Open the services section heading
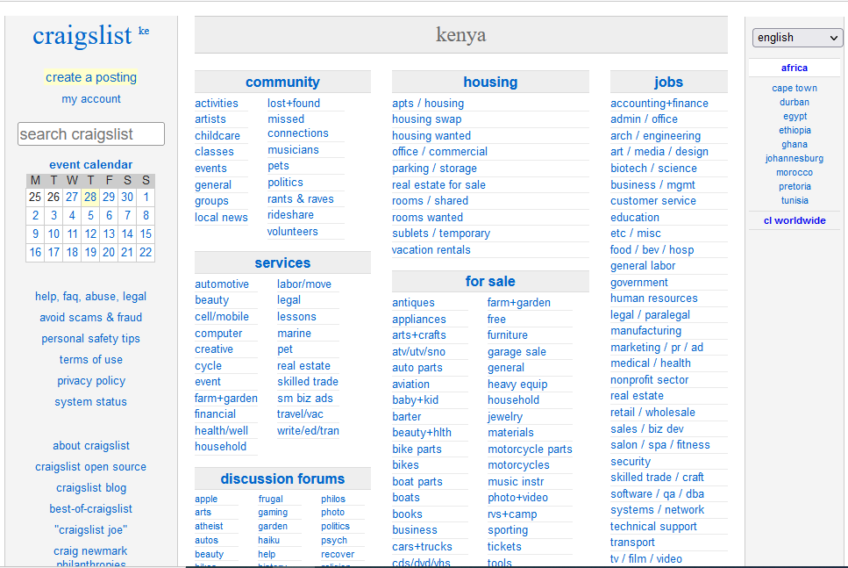The image size is (848, 568). pyautogui.click(x=282, y=263)
